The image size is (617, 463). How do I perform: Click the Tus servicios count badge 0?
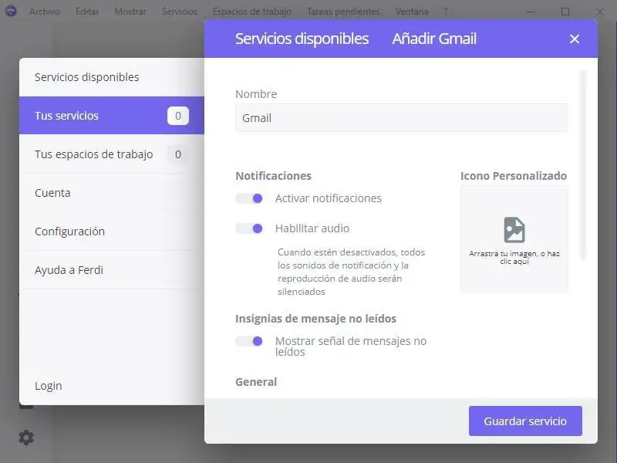tap(178, 116)
